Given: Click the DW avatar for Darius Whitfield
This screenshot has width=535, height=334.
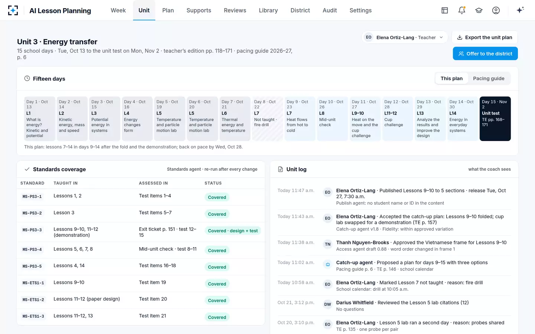Looking at the screenshot, I should click(328, 304).
